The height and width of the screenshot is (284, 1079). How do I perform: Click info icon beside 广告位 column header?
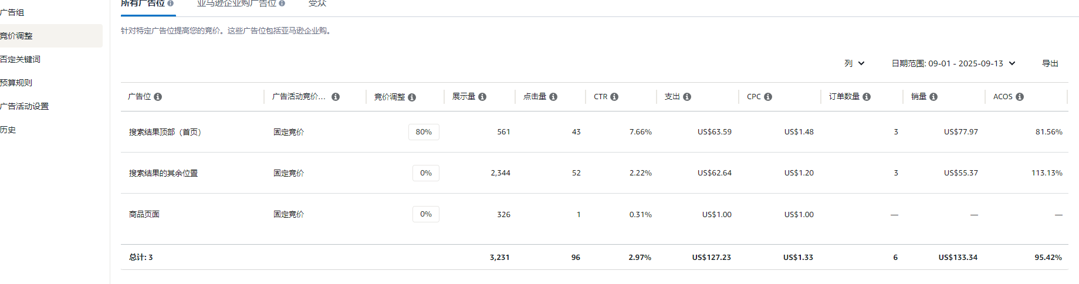tap(158, 97)
